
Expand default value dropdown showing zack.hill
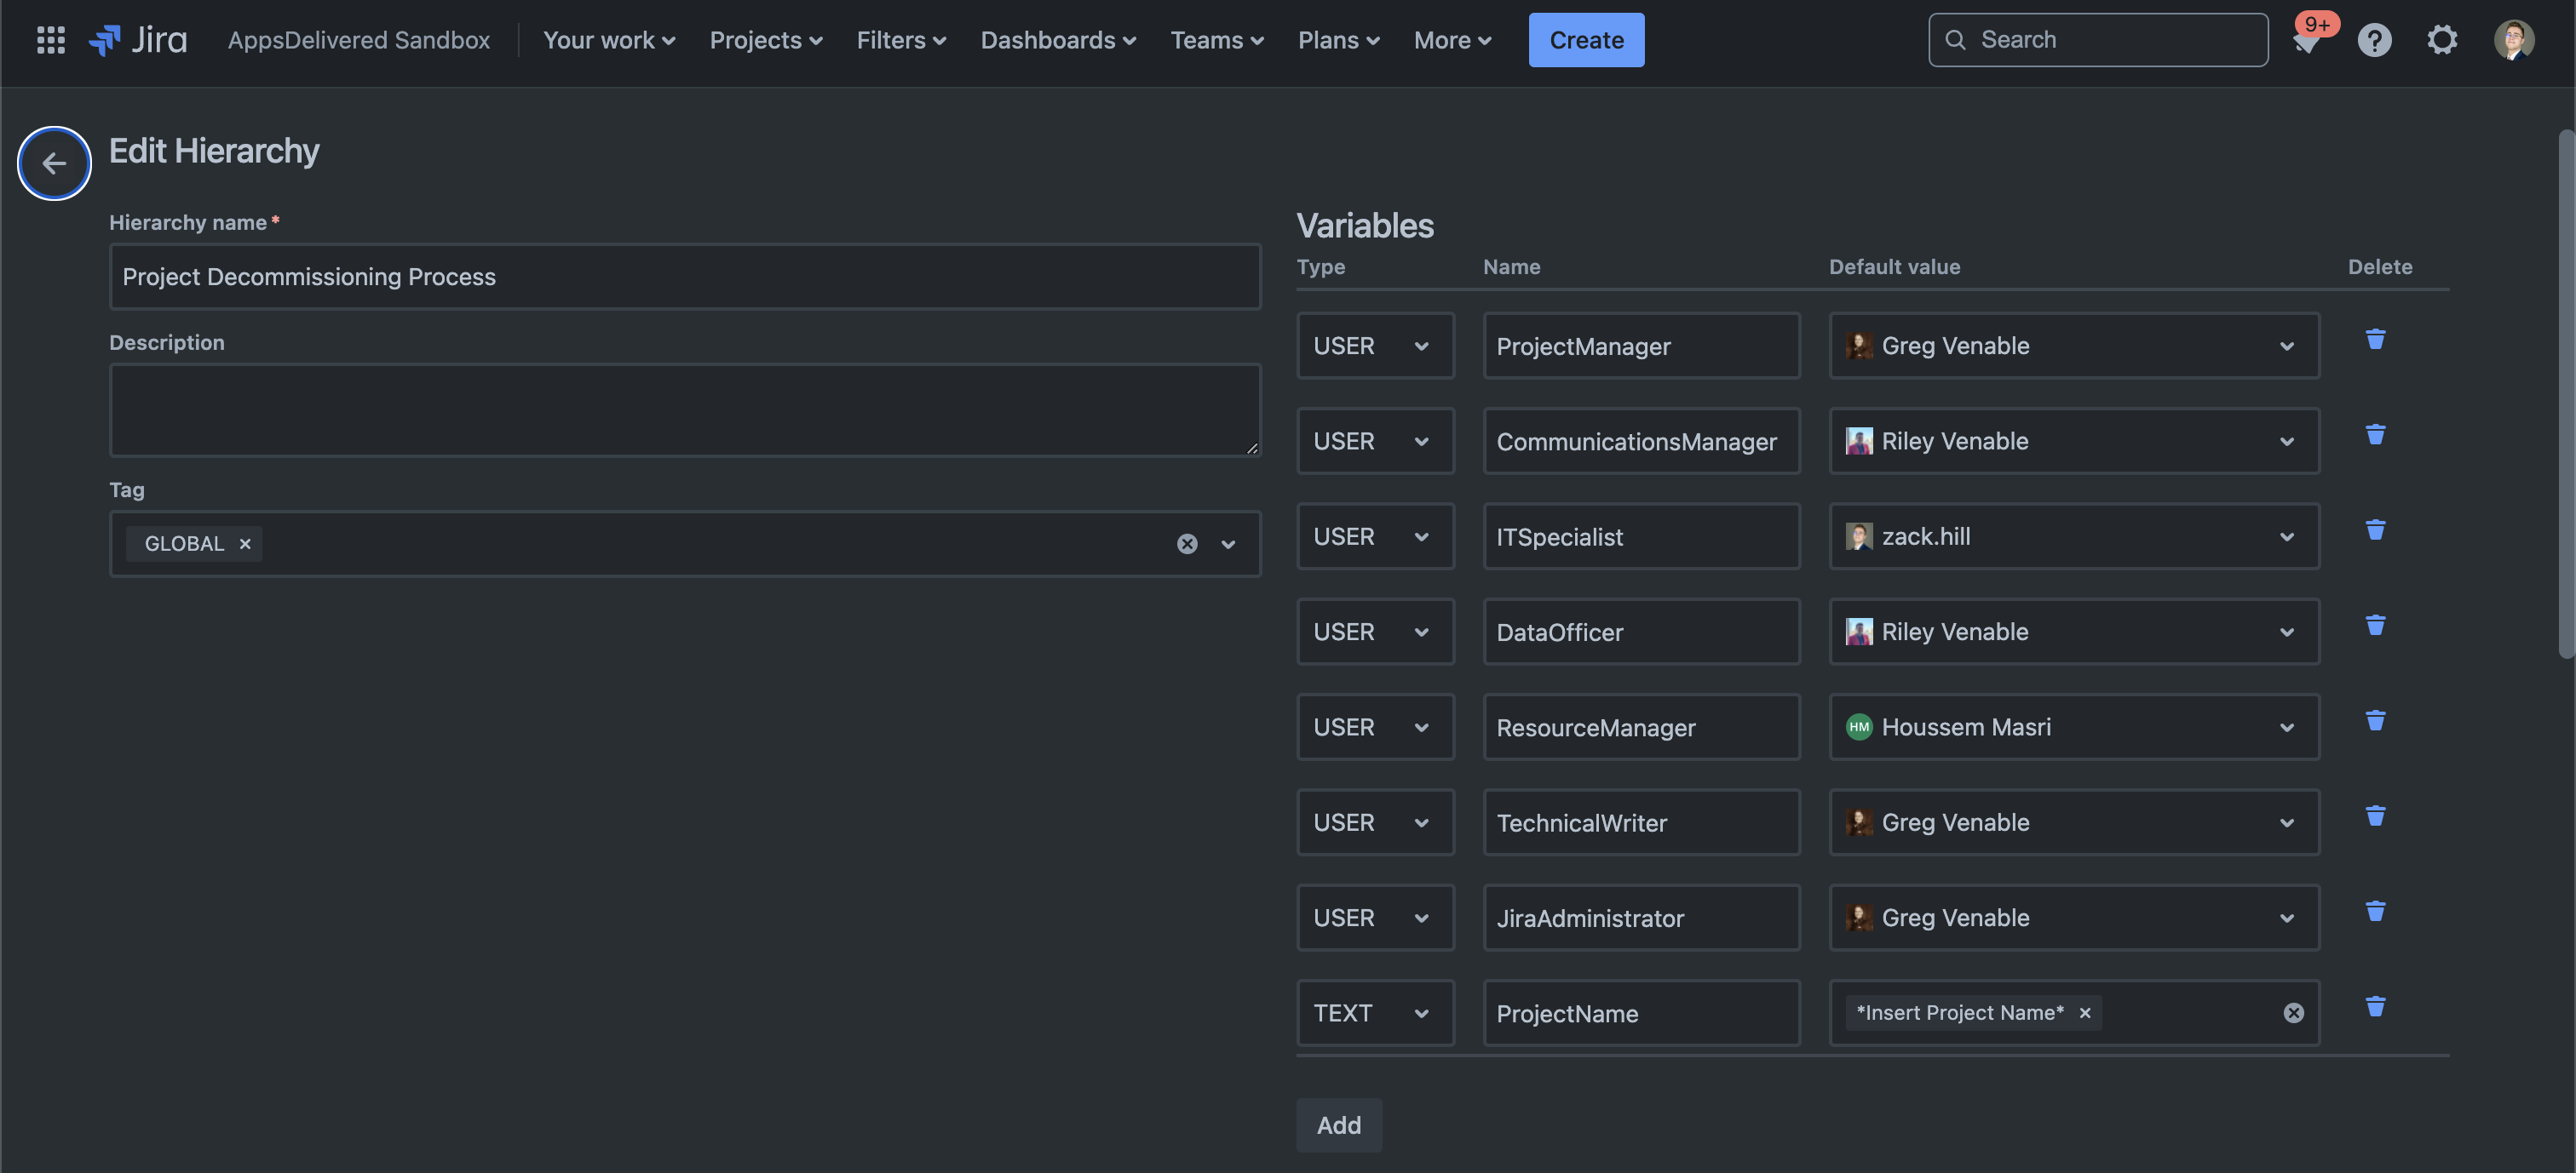click(2286, 536)
